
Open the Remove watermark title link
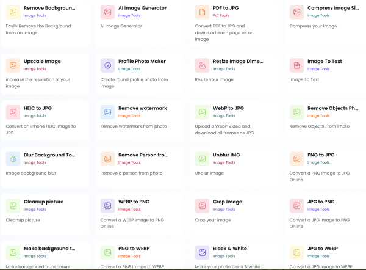coord(142,108)
